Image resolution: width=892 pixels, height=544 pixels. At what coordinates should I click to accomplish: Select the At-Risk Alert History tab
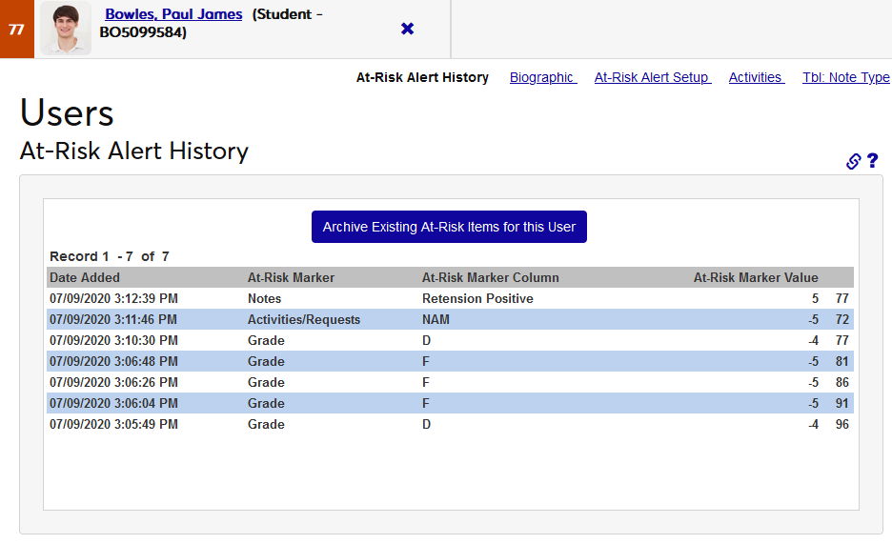pyautogui.click(x=422, y=77)
